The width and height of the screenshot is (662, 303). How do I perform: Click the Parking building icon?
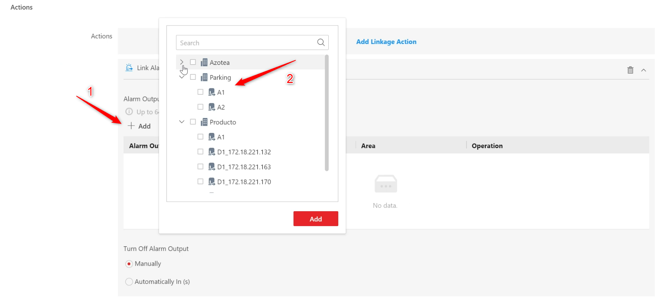click(x=204, y=77)
